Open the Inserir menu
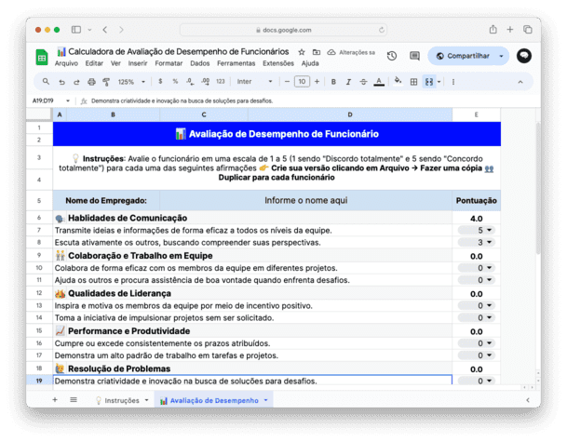Image resolution: width=567 pixels, height=442 pixels. pos(138,63)
